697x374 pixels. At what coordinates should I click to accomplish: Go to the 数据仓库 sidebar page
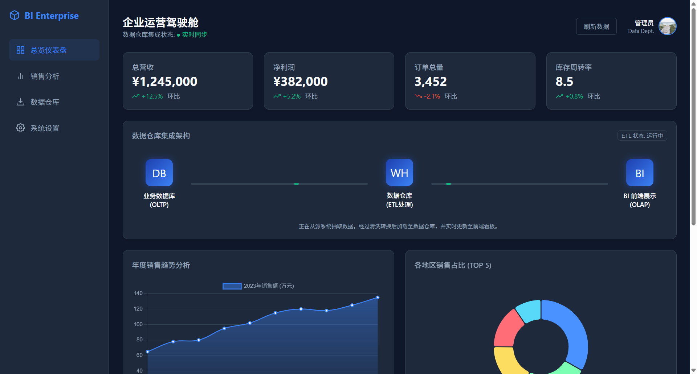click(x=45, y=102)
